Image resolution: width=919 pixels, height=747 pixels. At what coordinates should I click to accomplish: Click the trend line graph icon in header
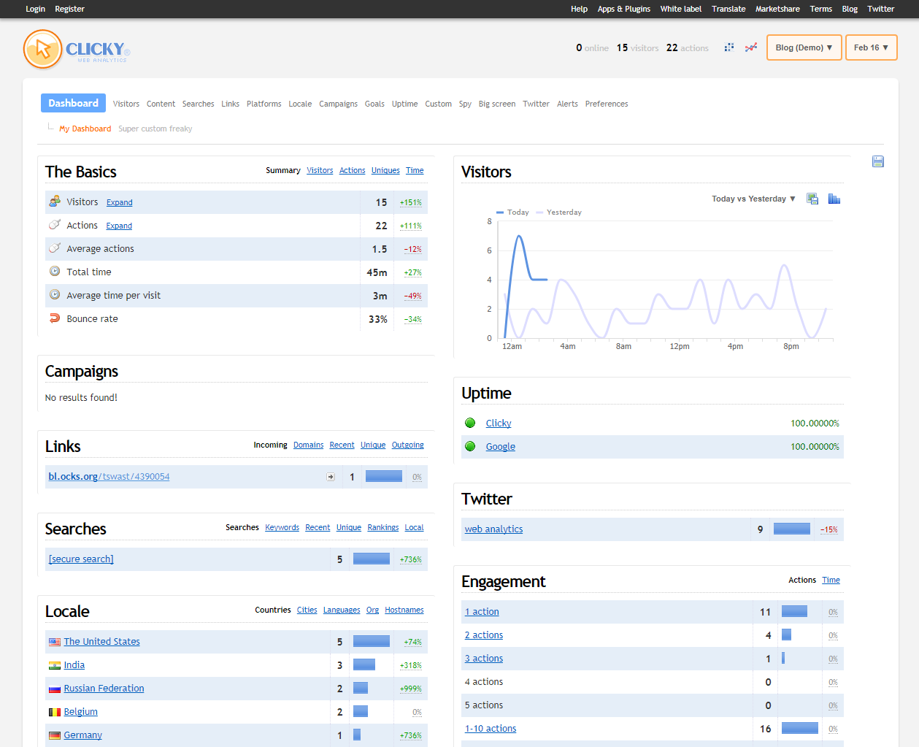750,47
